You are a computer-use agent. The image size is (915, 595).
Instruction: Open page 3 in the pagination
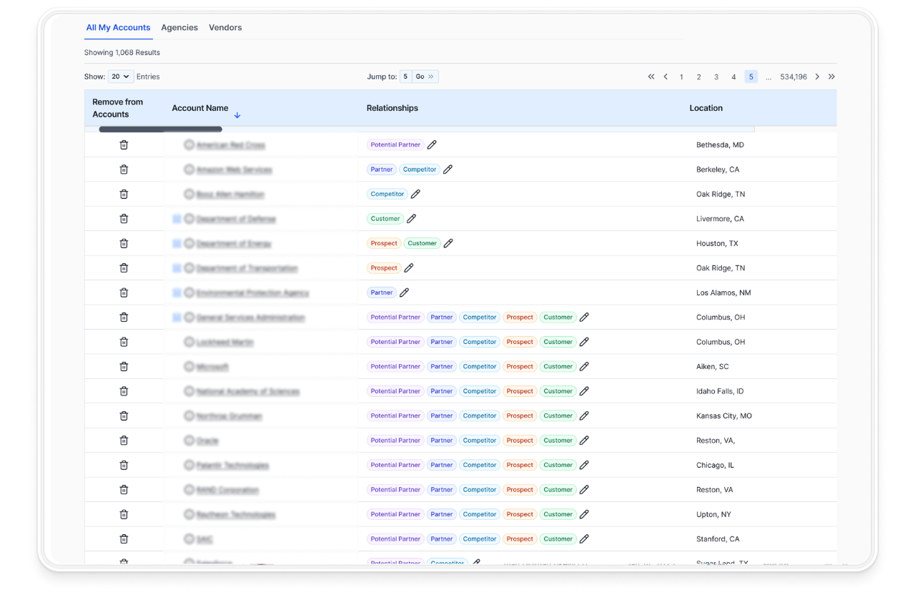pos(716,77)
